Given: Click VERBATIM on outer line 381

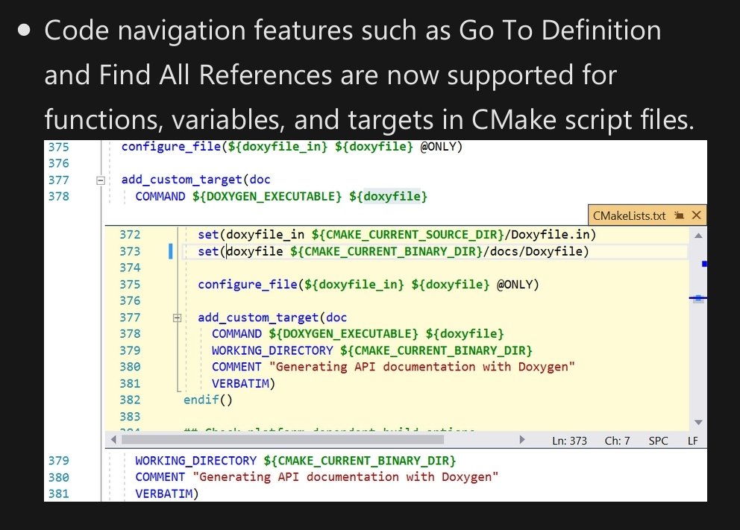Looking at the screenshot, I should point(163,493).
